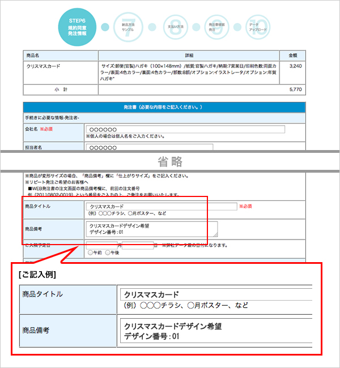Click the red ※必須 mark beside 商品タイトル field

click(245, 206)
